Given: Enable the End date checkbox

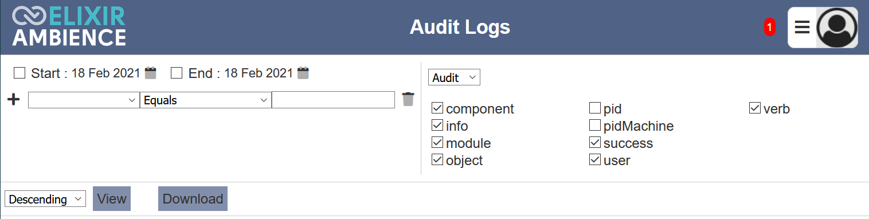Looking at the screenshot, I should pos(177,73).
